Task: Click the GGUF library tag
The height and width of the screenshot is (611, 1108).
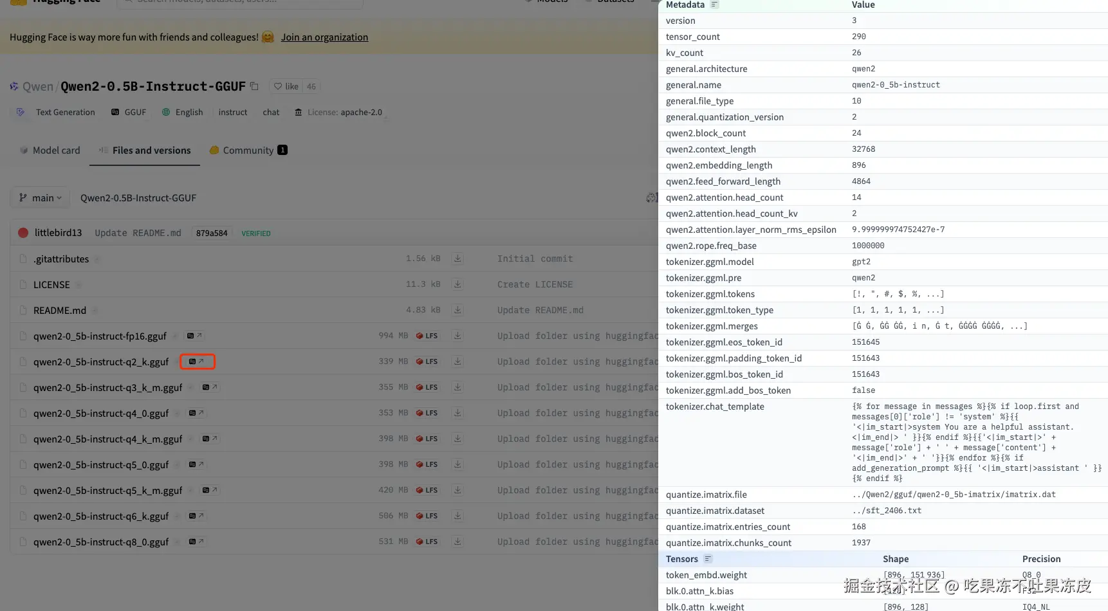Action: pos(129,112)
